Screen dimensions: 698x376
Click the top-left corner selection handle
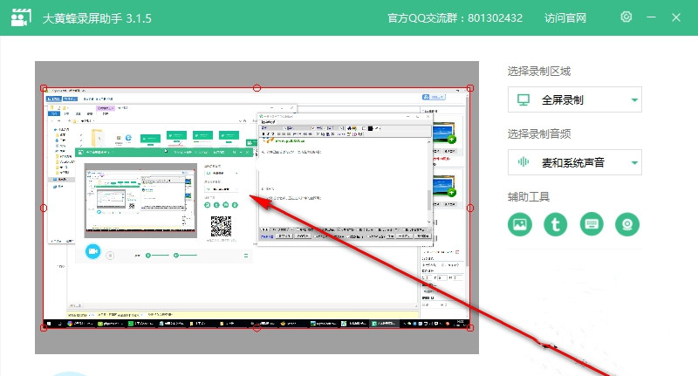[44, 88]
